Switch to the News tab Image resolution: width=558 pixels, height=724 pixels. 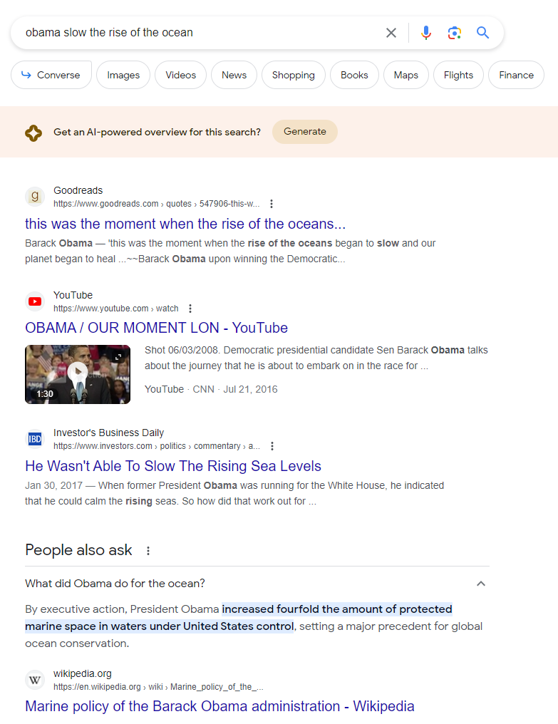point(234,75)
